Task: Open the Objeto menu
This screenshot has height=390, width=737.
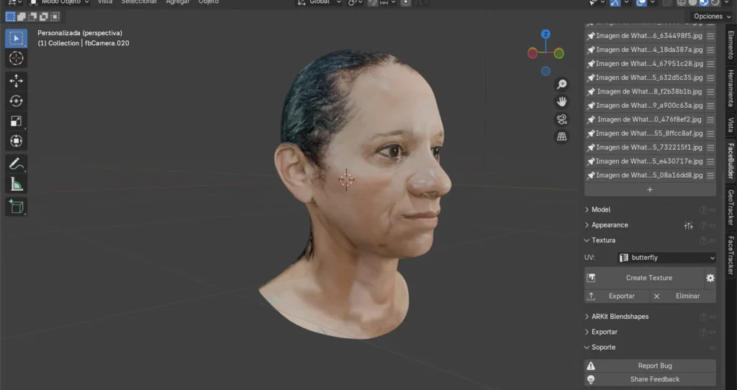Action: (x=208, y=2)
